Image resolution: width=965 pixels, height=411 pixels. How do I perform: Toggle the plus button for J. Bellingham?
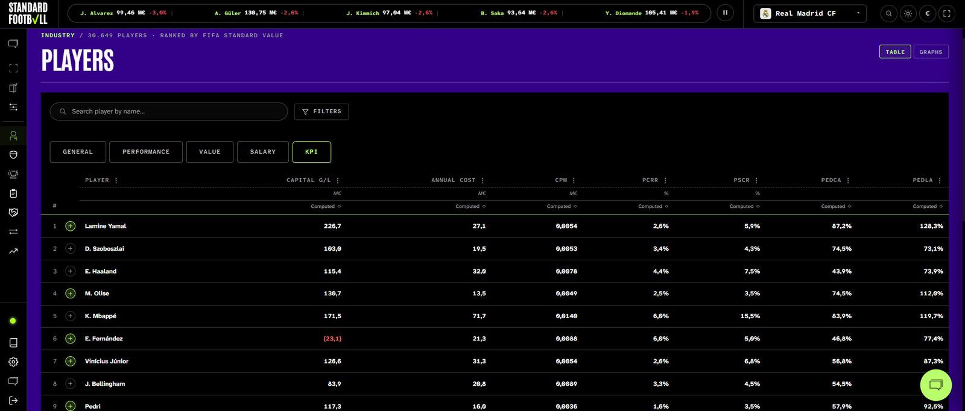click(71, 384)
